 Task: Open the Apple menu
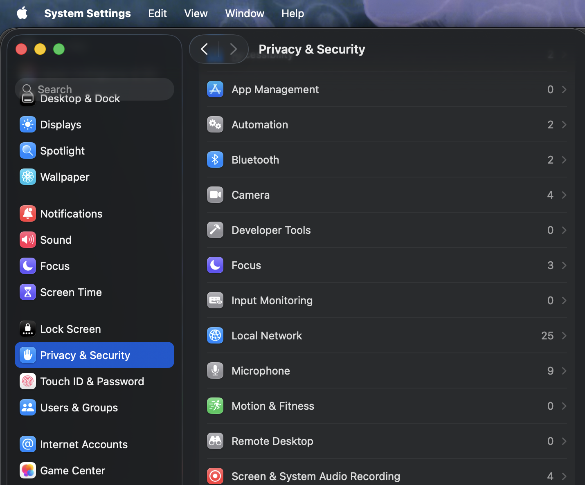pos(22,13)
